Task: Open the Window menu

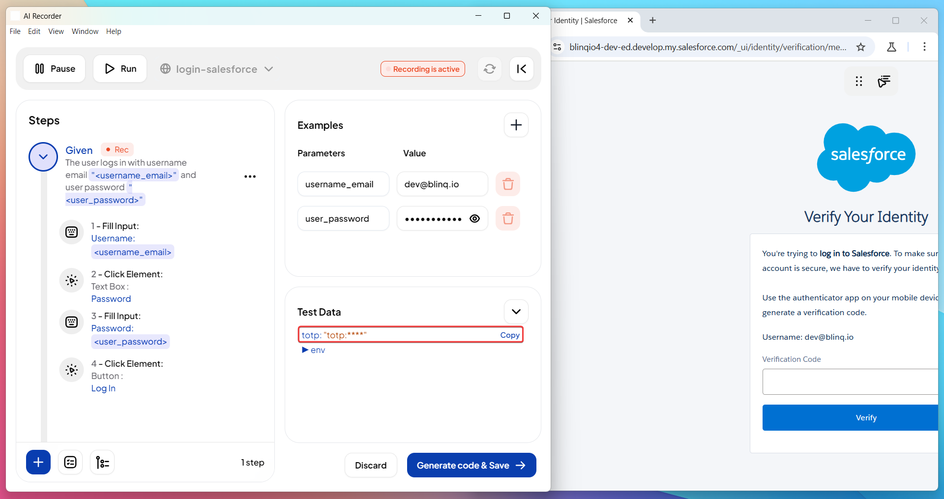Action: [85, 31]
